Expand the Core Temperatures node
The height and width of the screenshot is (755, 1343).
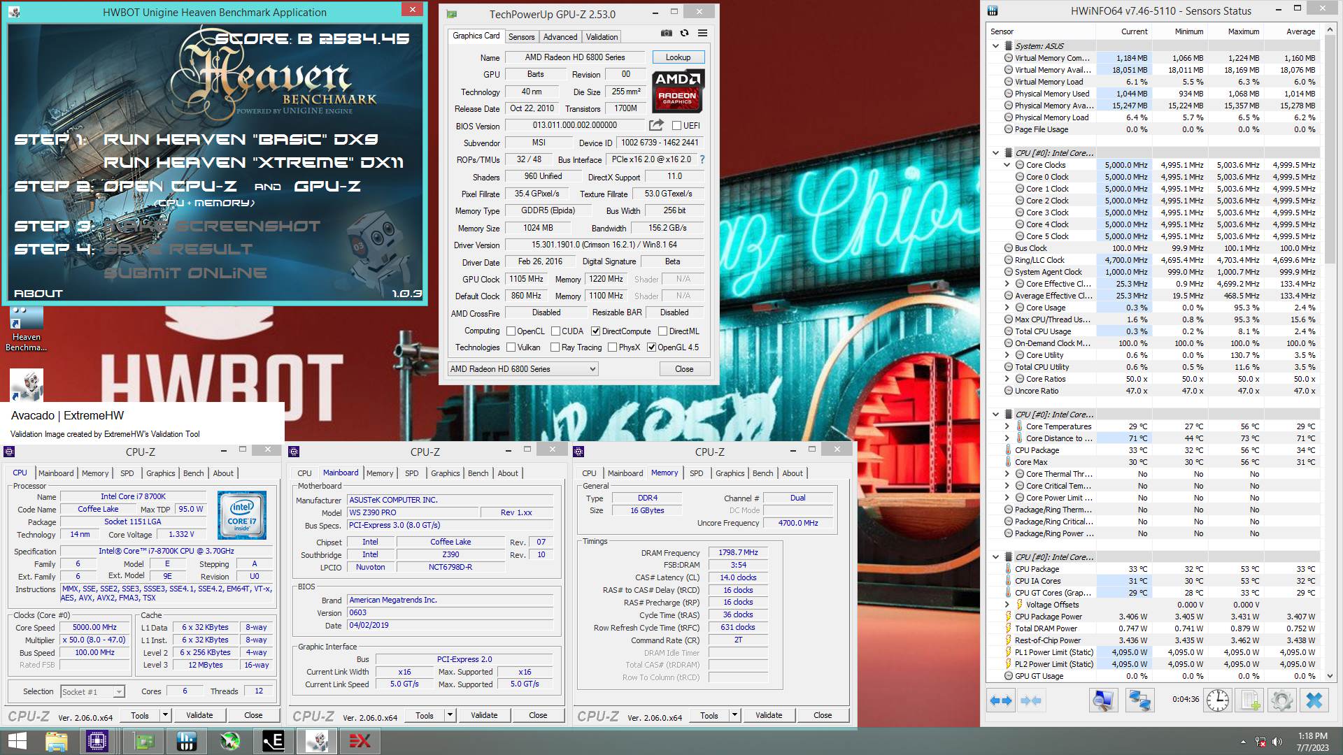pyautogui.click(x=1007, y=426)
